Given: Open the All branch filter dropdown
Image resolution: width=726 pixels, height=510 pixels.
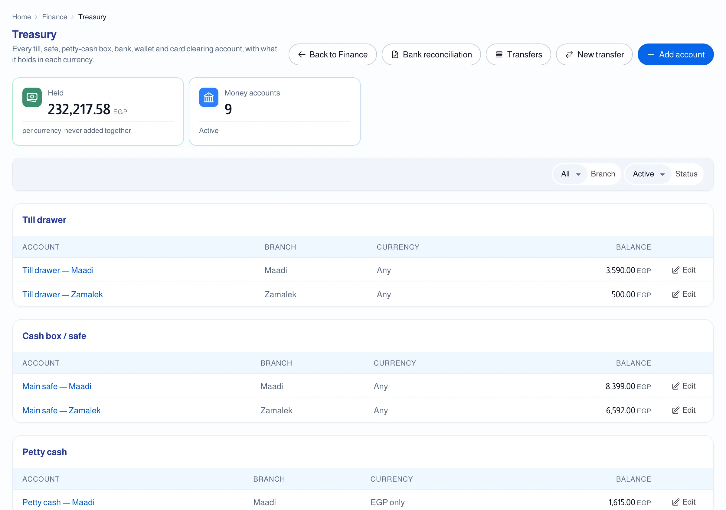Looking at the screenshot, I should pyautogui.click(x=570, y=174).
